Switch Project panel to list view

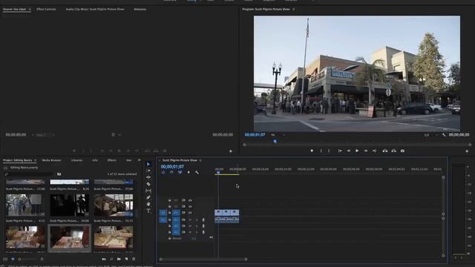[x=5, y=259]
